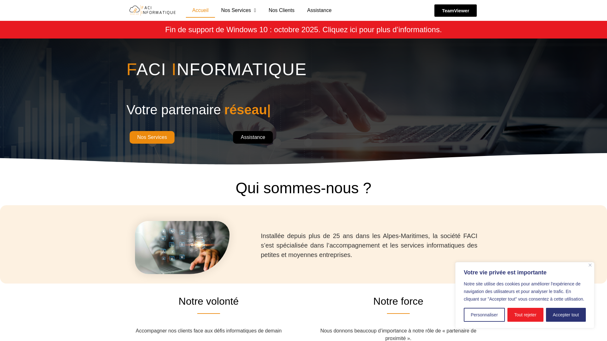
Task: Click the TeamViewer button
Action: [455, 10]
